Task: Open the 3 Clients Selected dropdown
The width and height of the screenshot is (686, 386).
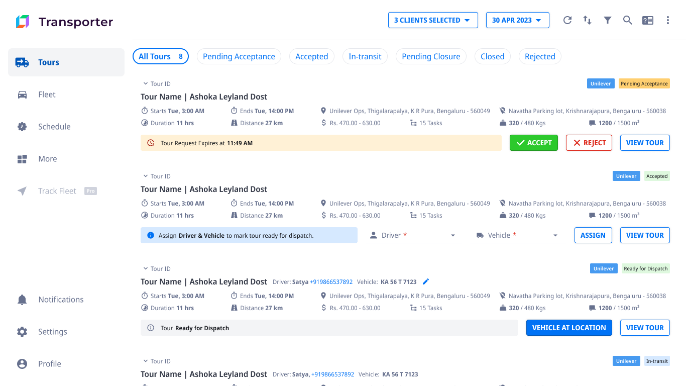Action: pyautogui.click(x=433, y=20)
